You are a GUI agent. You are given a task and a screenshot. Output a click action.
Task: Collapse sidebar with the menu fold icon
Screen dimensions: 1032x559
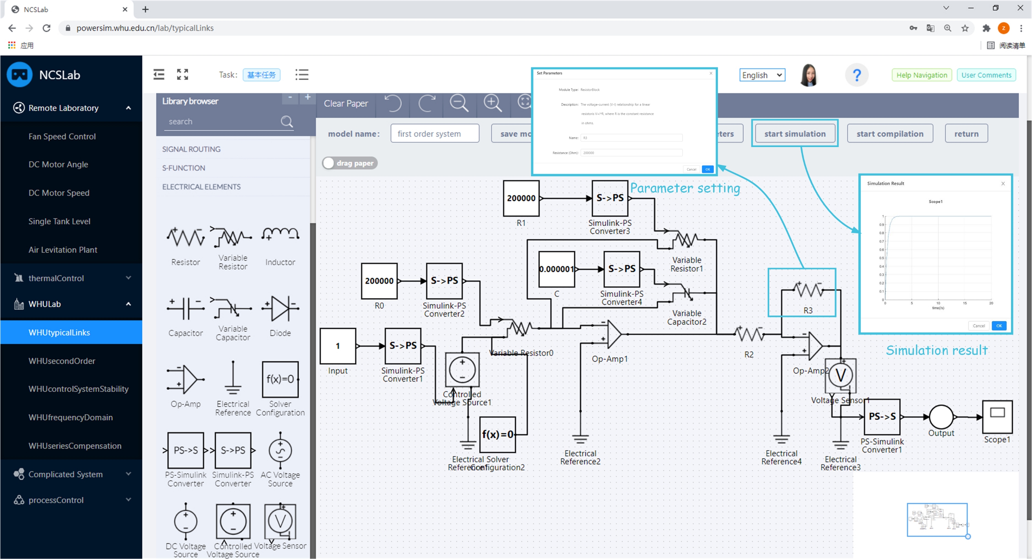159,75
